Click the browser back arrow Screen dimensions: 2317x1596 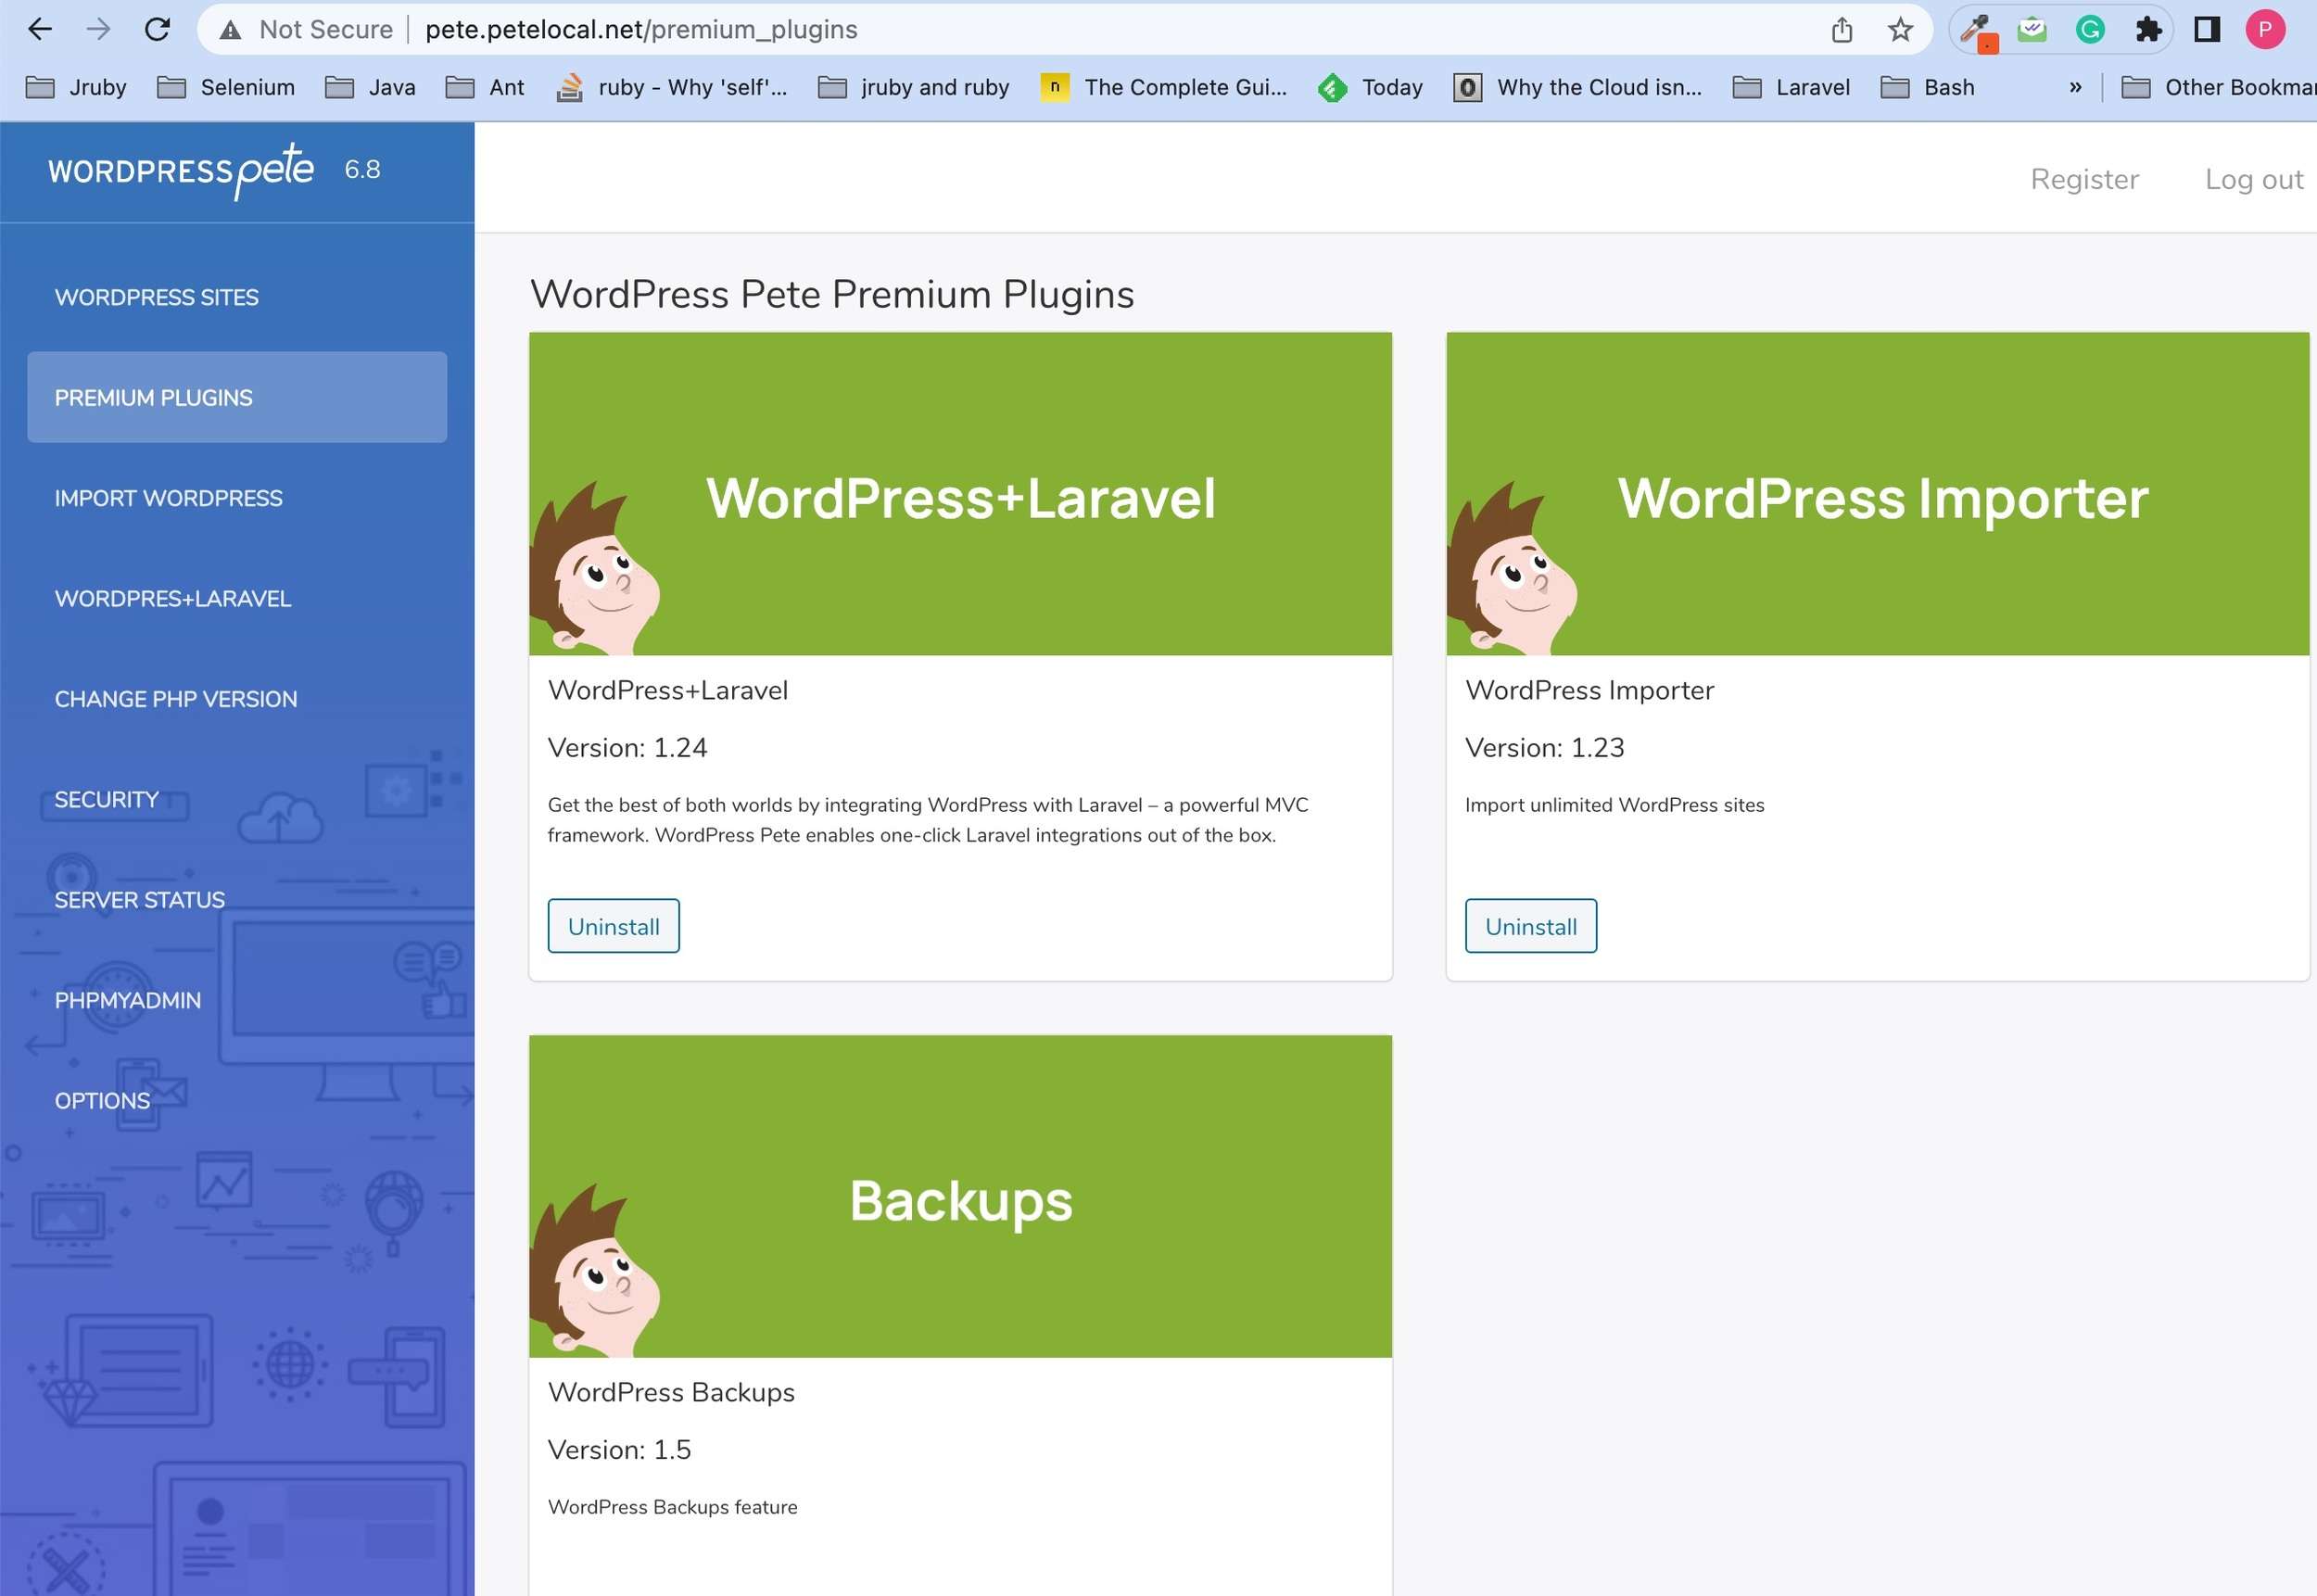coord(40,30)
